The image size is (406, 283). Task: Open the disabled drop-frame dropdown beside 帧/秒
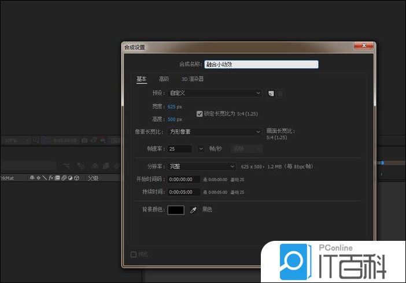246,149
